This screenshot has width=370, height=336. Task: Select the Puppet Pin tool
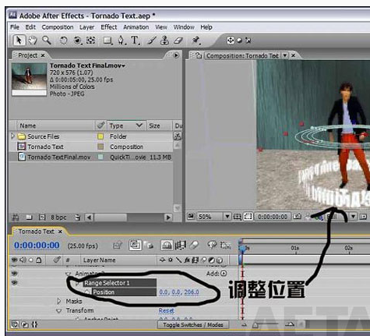pos(196,40)
